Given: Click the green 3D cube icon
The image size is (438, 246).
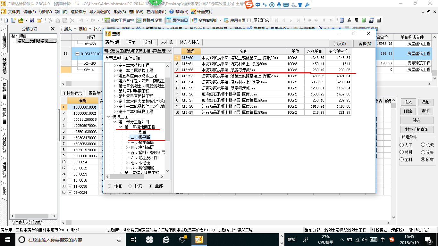Looking at the screenshot, I should tap(364, 20).
